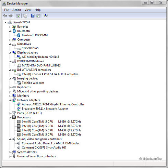Click the Show/Hide Console Tree toolbar icon
This screenshot has width=168, height=168.
(x=18, y=16)
